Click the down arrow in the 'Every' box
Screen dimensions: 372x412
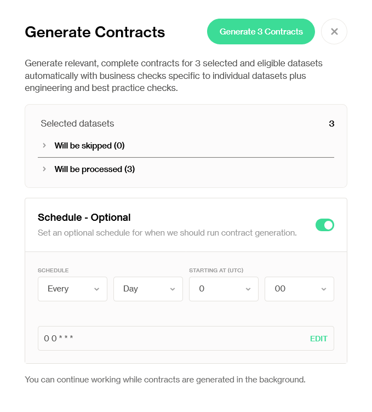(x=97, y=289)
